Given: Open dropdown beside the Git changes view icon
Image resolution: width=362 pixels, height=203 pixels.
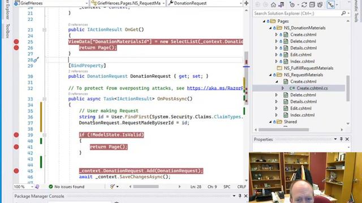Looking at the screenshot, I should (337, 5).
